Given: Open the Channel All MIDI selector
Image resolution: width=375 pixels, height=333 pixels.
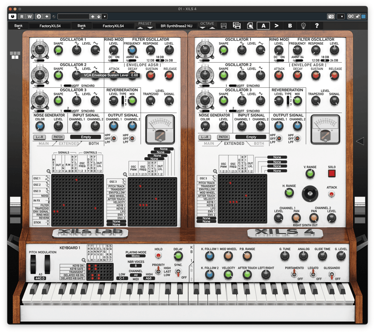Looking at the screenshot, I should point(135,275).
